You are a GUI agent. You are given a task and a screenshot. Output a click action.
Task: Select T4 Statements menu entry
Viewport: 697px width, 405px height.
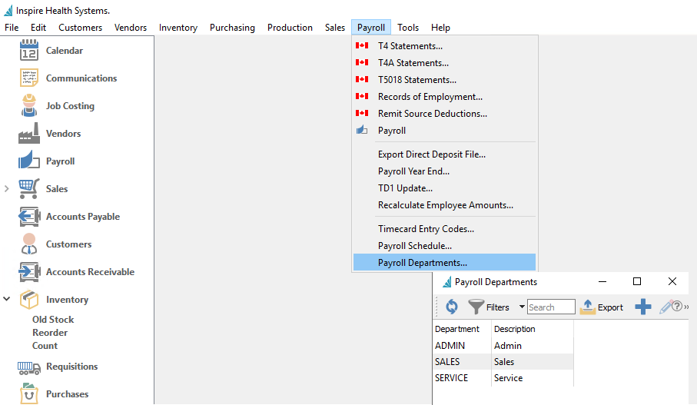[x=410, y=46]
